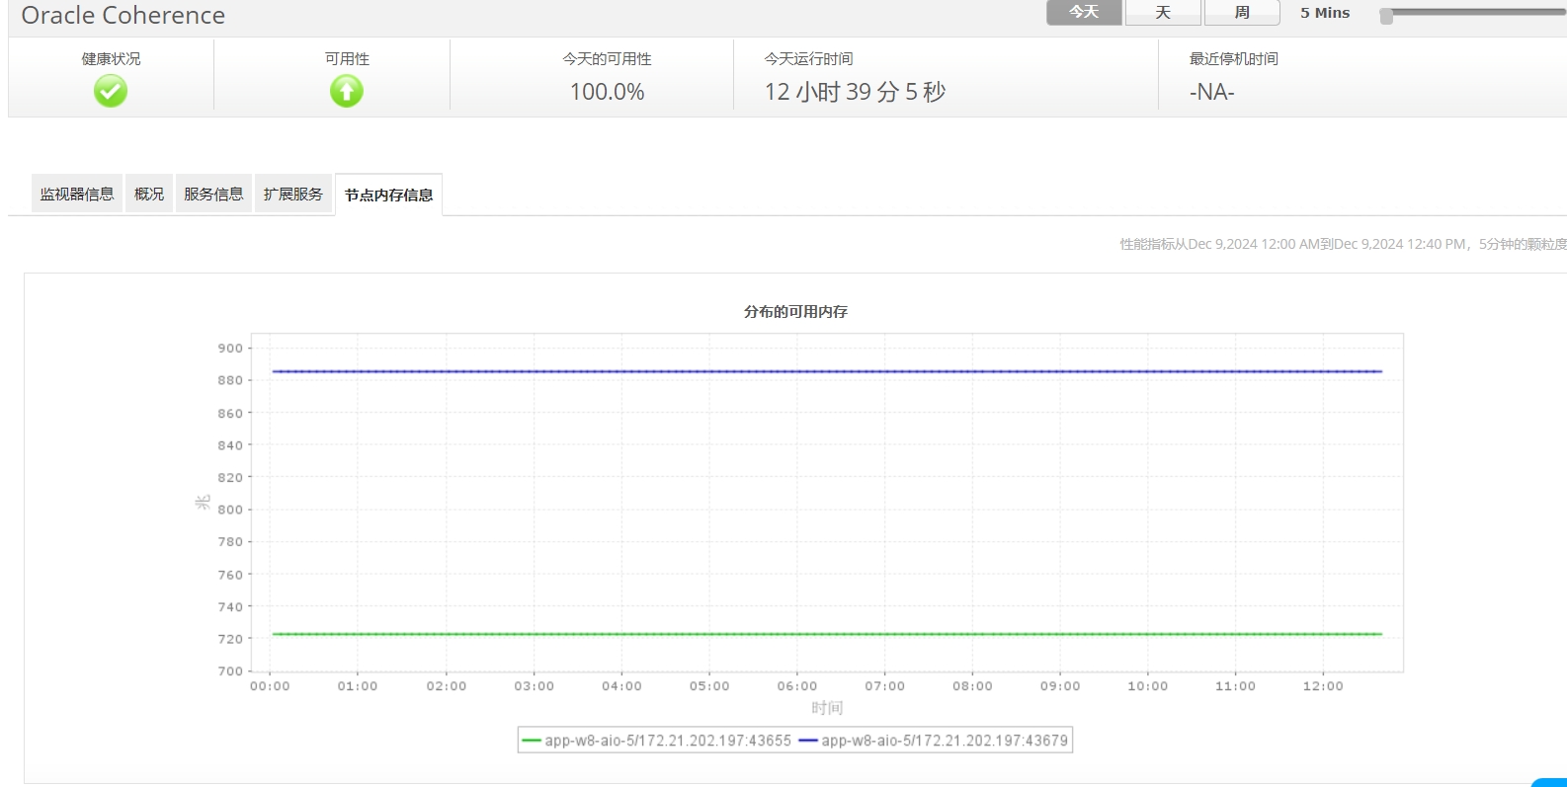Select the 节点内存信息 tab
1567x787 pixels.
coord(388,196)
